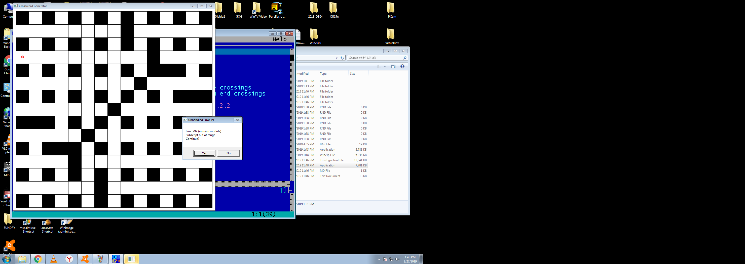Open VLC media player from the taskbar
This screenshot has height=264, width=745.
pos(54,259)
